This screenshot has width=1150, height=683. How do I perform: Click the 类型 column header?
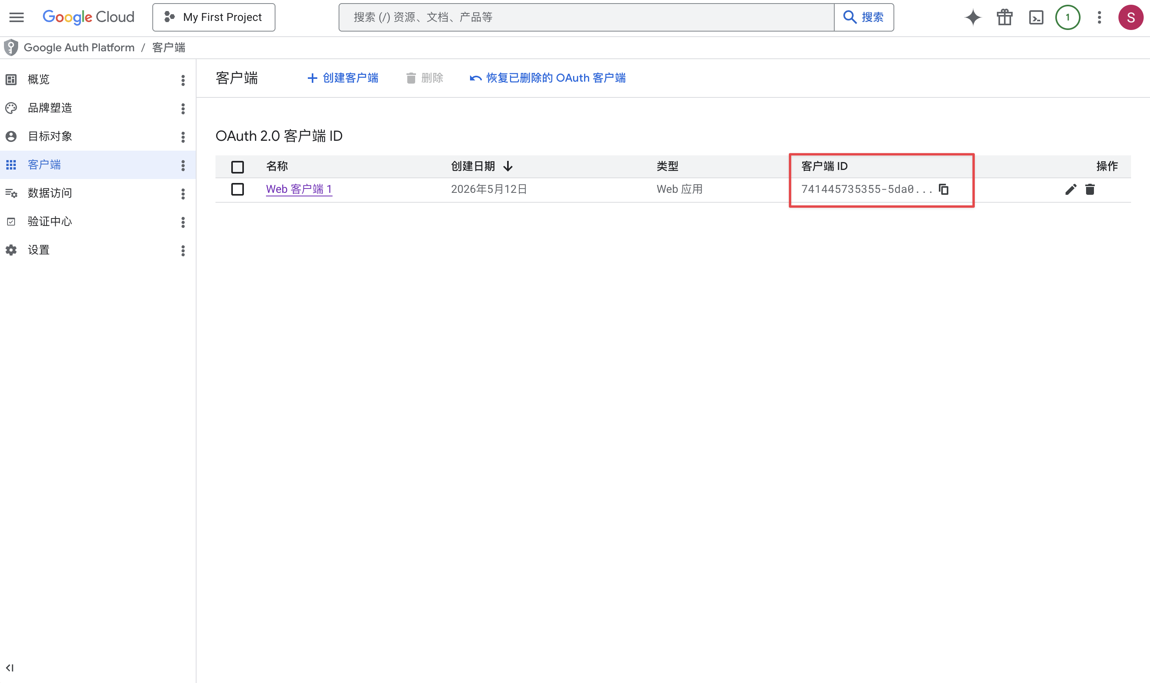[667, 166]
